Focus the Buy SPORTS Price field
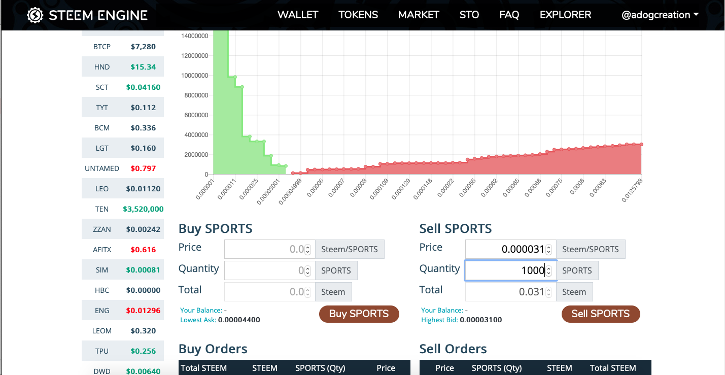725x375 pixels. click(x=270, y=249)
